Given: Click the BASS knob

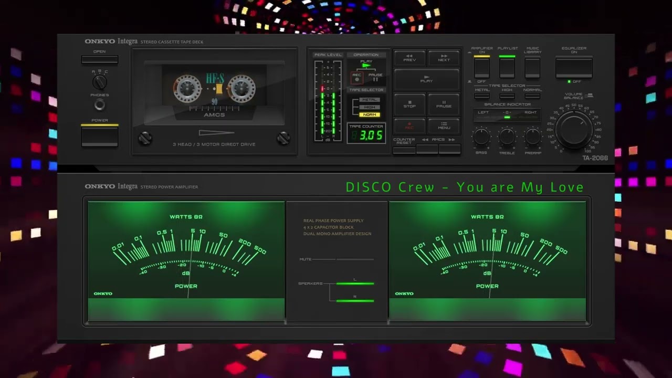Looking at the screenshot, I should pos(481,137).
